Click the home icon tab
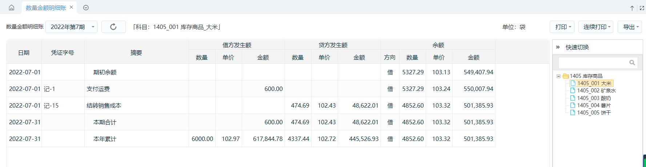 pos(12,8)
